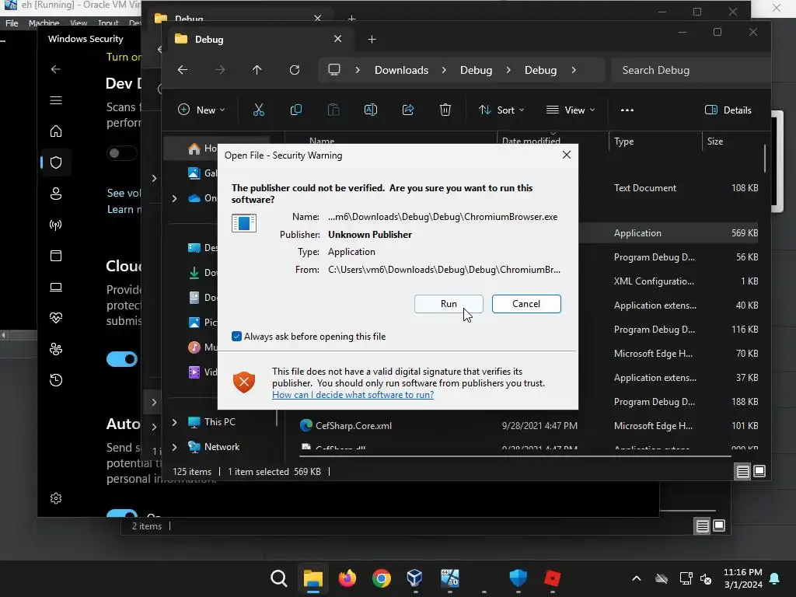Open the New dropdown in Explorer toolbar
796x597 pixels.
pyautogui.click(x=201, y=110)
